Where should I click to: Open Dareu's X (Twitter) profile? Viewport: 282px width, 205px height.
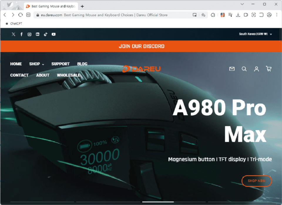click(x=14, y=34)
